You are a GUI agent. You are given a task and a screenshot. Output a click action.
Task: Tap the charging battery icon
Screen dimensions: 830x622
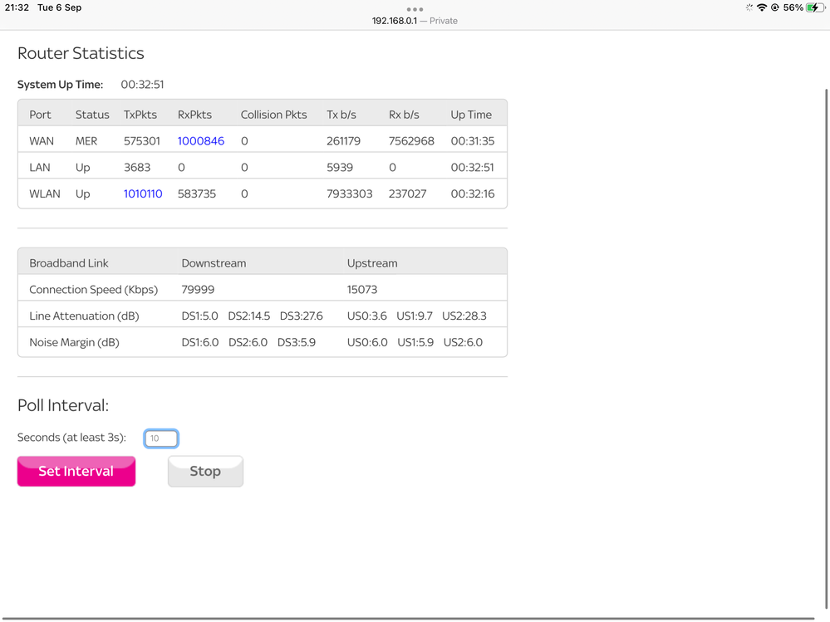tap(816, 7)
